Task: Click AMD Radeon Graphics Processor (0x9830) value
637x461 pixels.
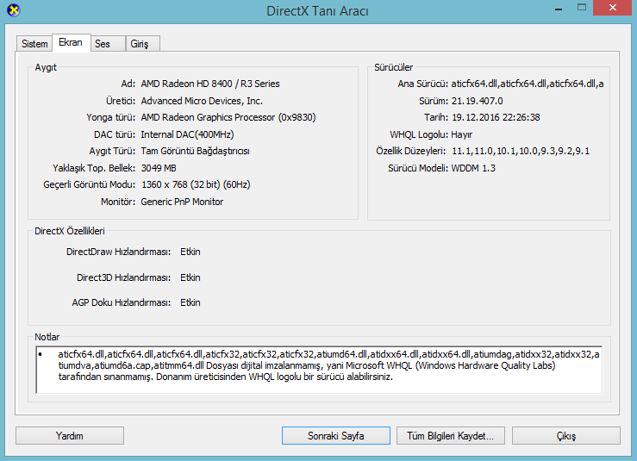Action: point(228,117)
